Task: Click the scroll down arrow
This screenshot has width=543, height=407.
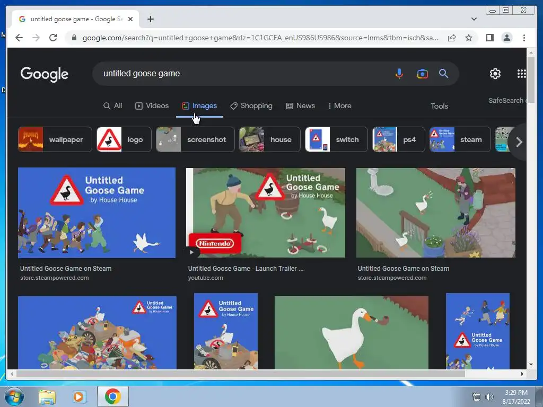Action: pyautogui.click(x=531, y=365)
